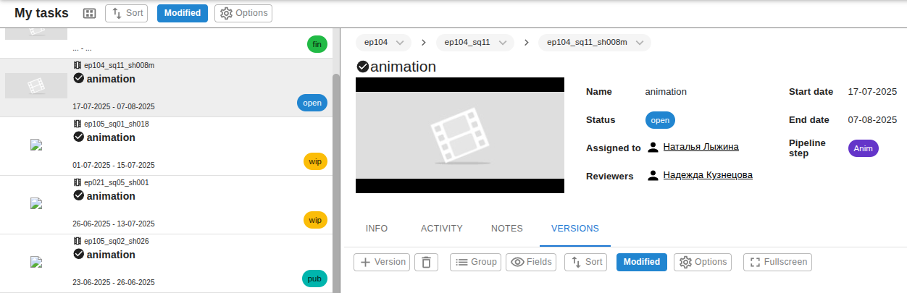907x293 pixels.
Task: Toggle Modified filter in versions toolbar
Action: tap(642, 262)
